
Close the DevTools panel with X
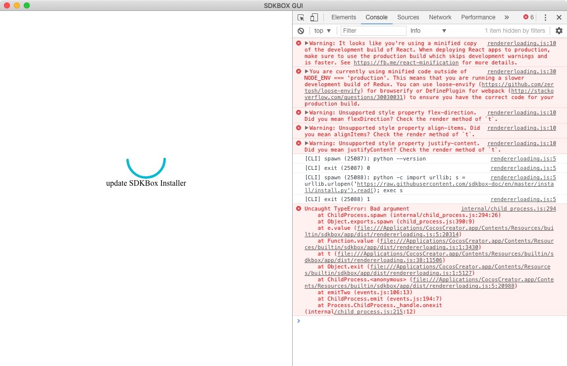(x=559, y=17)
